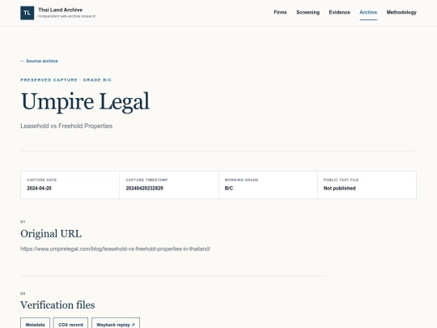Open the Firms menu item
The image size is (437, 328).
(x=280, y=12)
